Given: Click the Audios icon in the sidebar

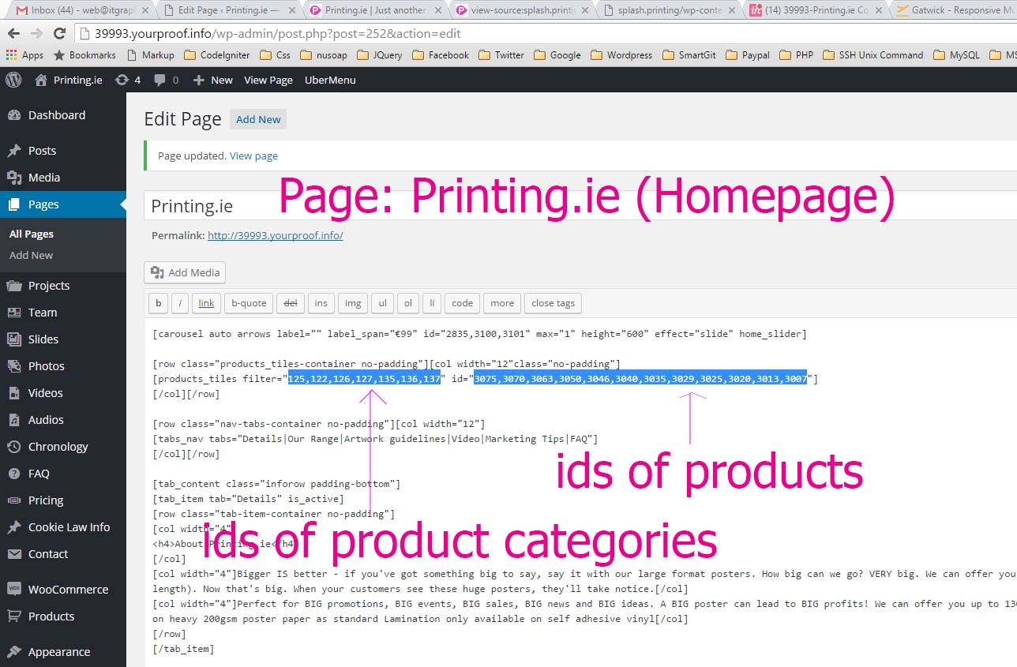Looking at the screenshot, I should (x=14, y=420).
